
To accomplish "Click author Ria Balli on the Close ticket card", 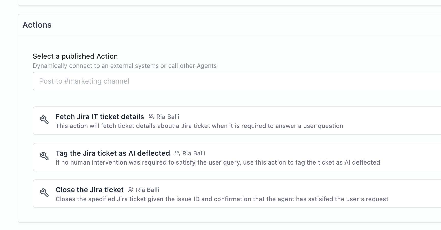I will point(147,190).
